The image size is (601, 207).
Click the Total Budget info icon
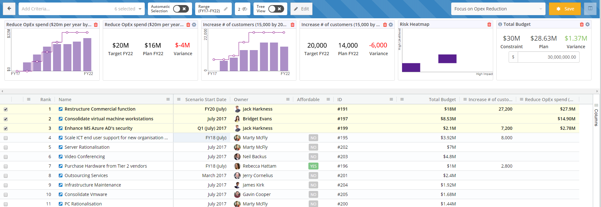pos(500,24)
